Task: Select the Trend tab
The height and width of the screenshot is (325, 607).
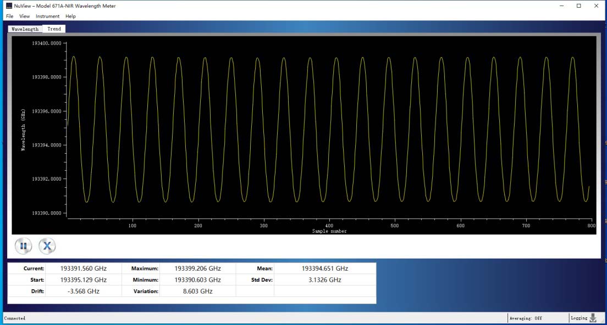Action: click(54, 29)
